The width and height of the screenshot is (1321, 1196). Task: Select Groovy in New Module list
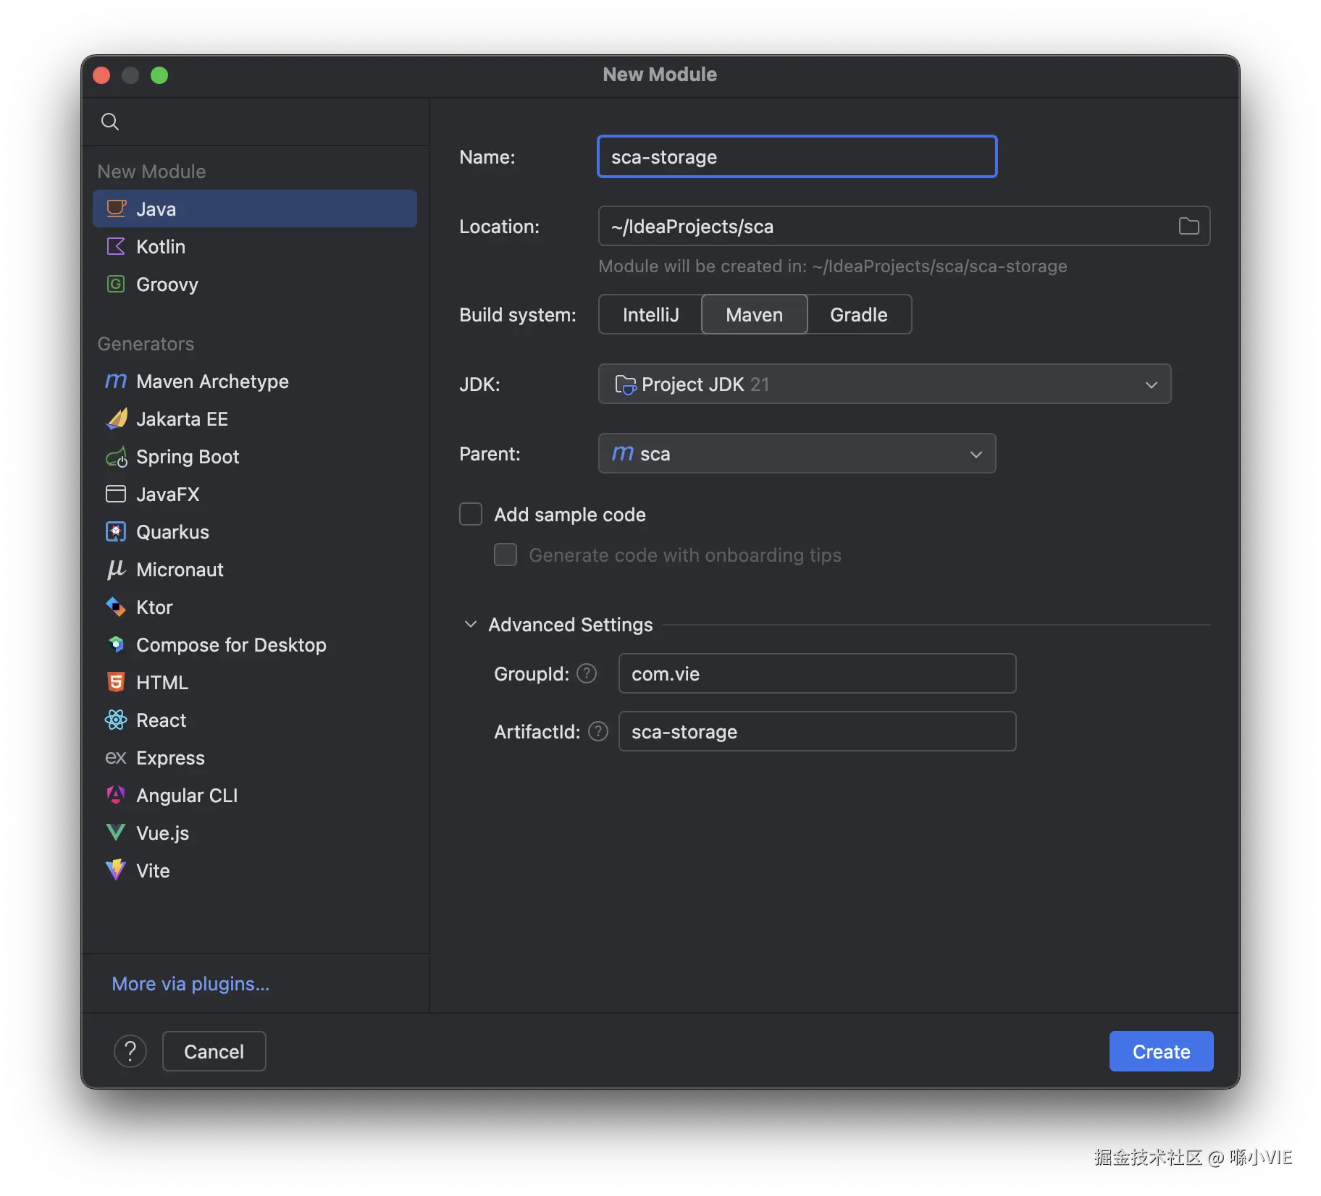(167, 285)
